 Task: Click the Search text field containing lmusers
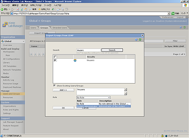click(89, 50)
